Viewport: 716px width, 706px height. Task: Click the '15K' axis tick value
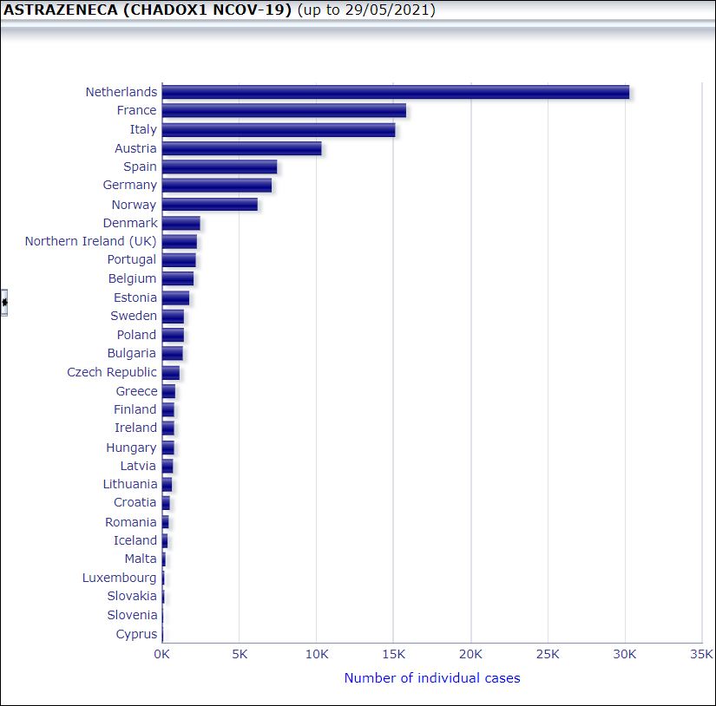[394, 655]
